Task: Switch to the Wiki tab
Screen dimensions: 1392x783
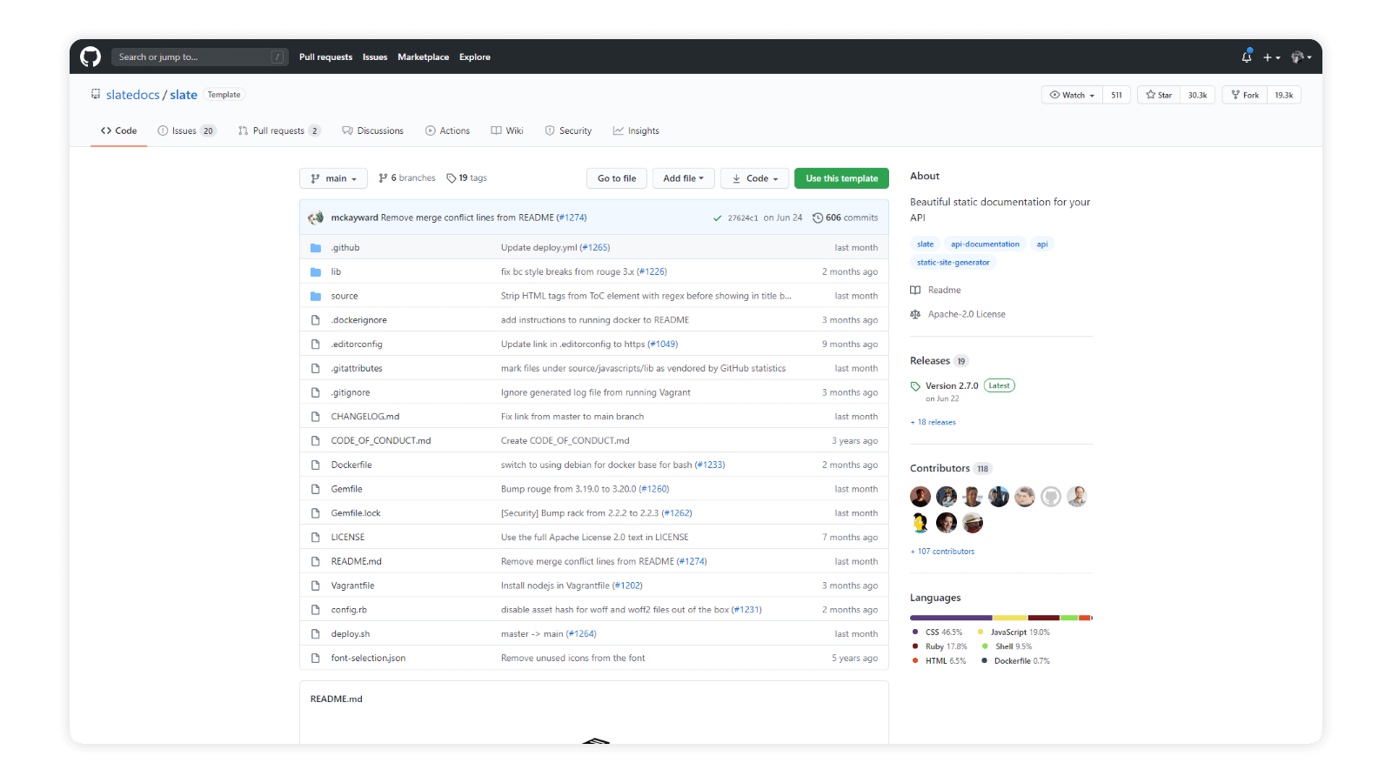Action: tap(507, 130)
